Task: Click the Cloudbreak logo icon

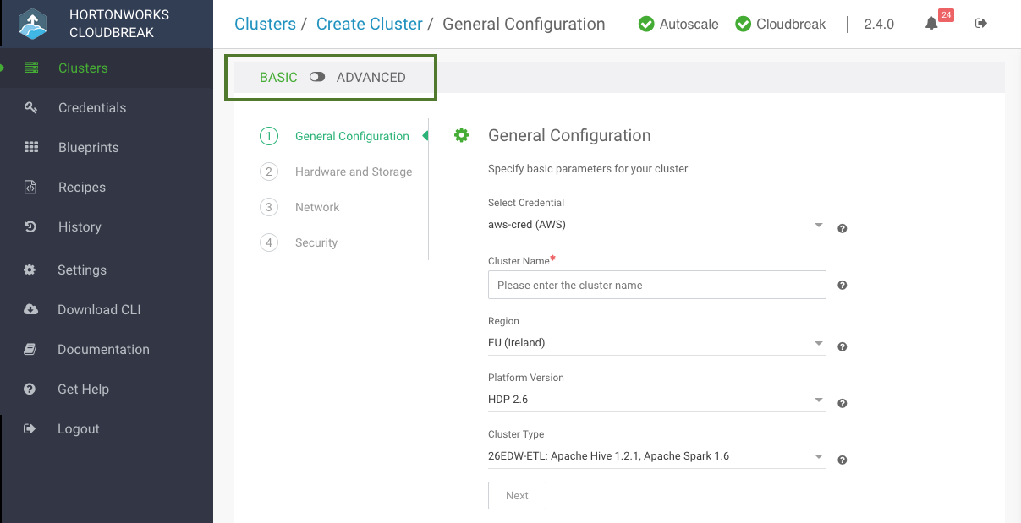Action: (33, 24)
